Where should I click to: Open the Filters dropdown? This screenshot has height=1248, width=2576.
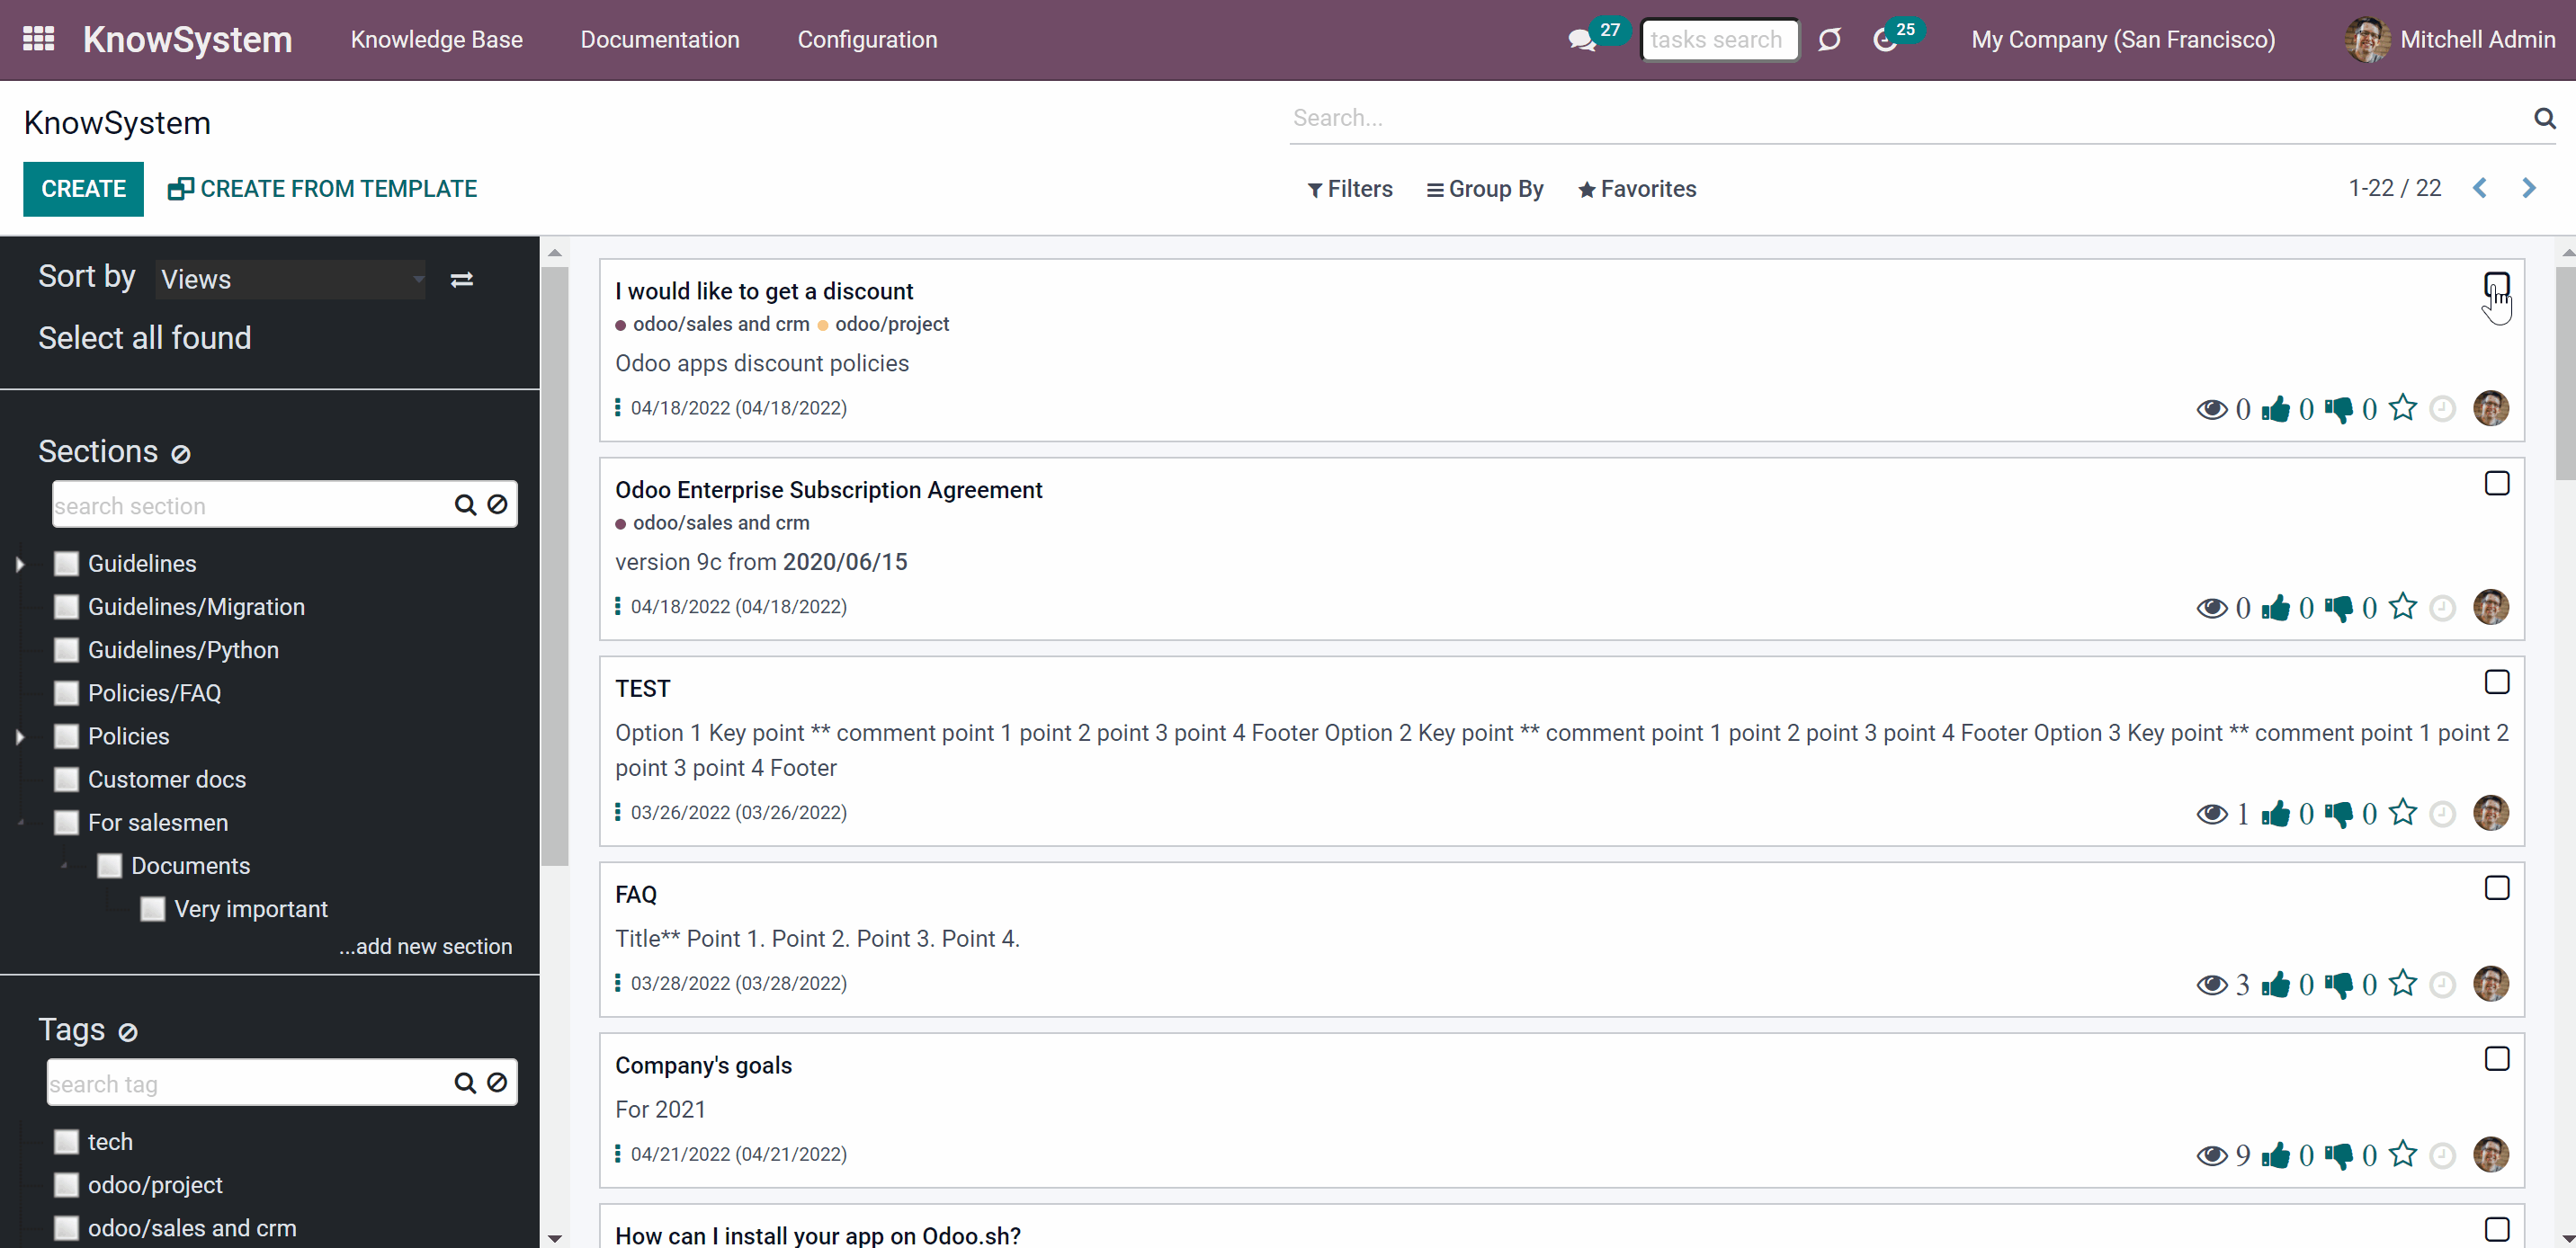(x=1350, y=189)
